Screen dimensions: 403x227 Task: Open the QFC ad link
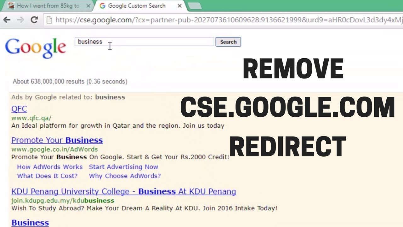click(19, 109)
